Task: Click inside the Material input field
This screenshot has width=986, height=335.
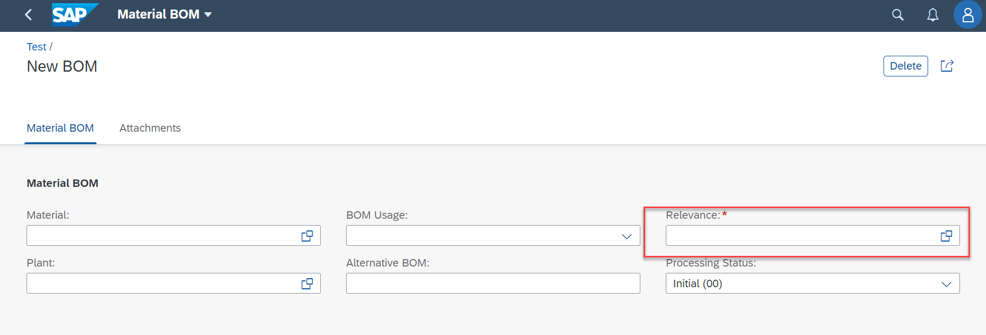Action: (x=162, y=236)
